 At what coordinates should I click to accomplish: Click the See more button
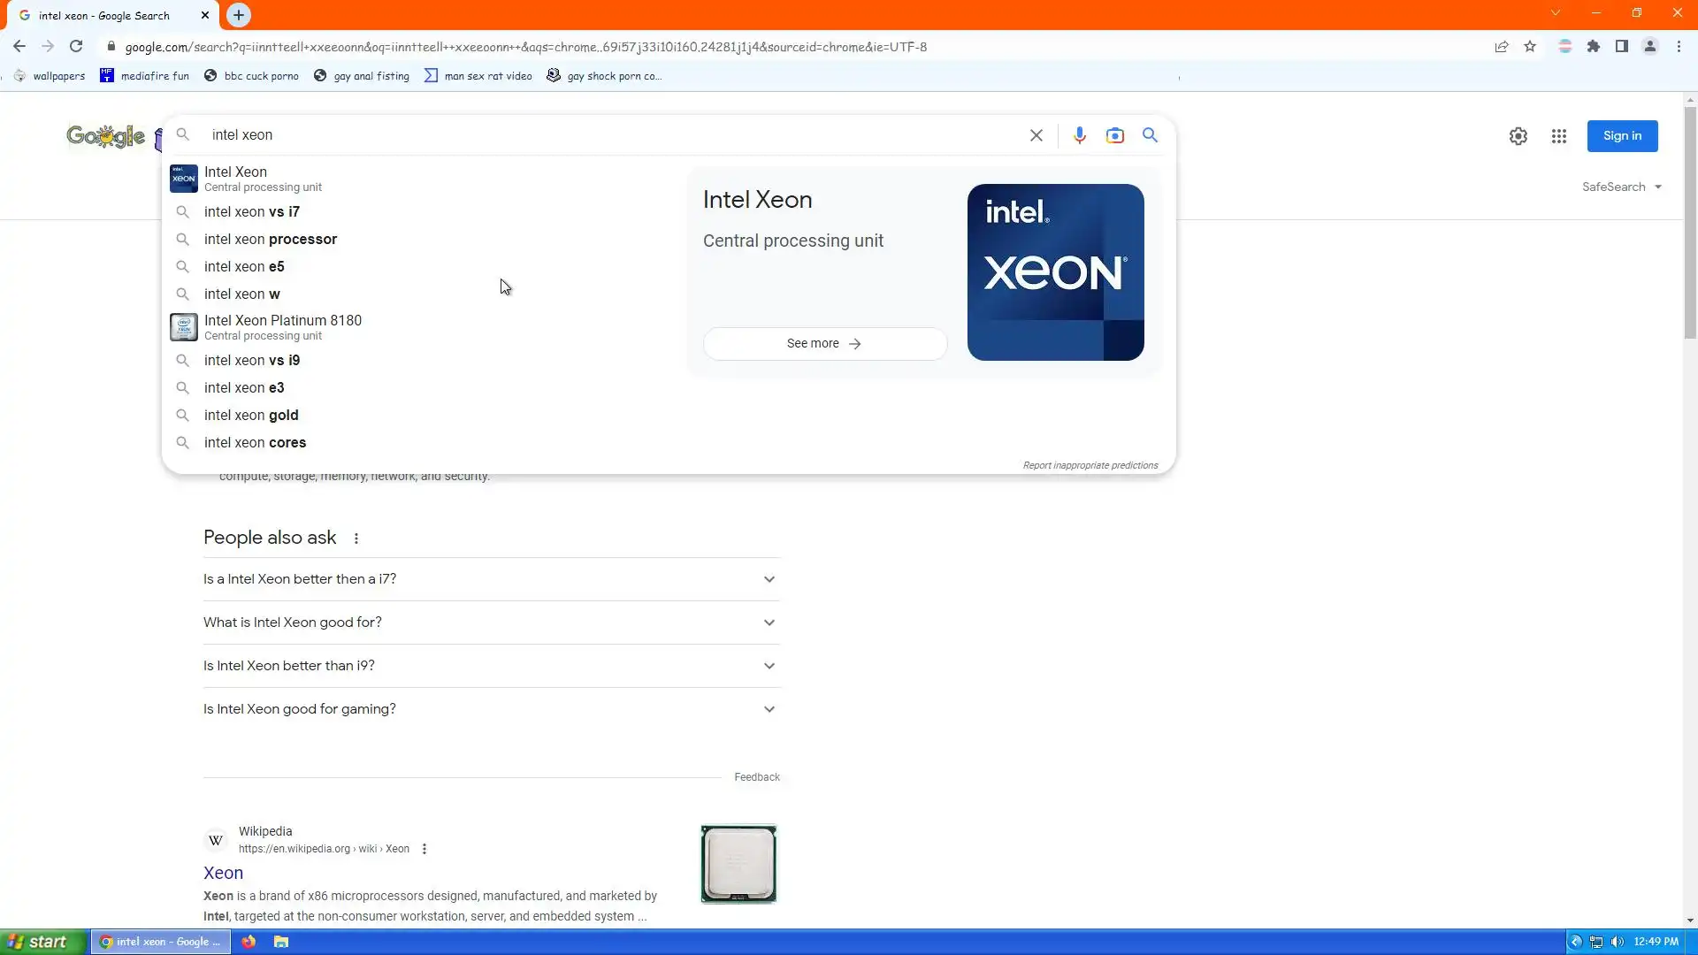pyautogui.click(x=824, y=343)
